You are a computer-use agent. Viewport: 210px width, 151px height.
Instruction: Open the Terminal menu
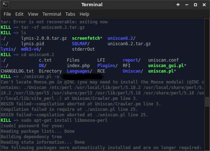click(x=52, y=14)
